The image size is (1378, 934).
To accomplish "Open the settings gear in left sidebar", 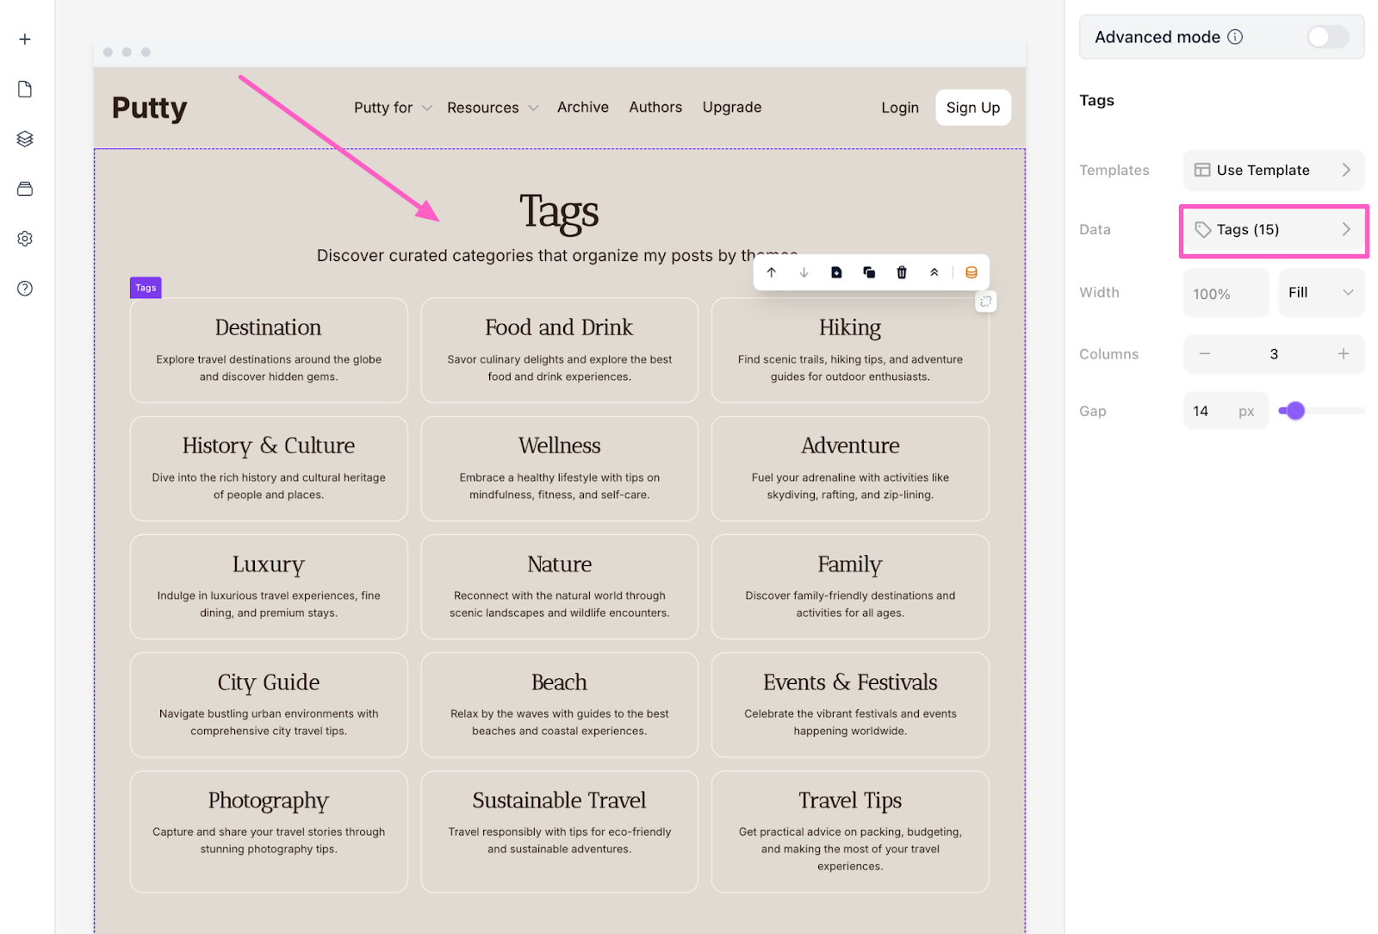I will click(25, 239).
